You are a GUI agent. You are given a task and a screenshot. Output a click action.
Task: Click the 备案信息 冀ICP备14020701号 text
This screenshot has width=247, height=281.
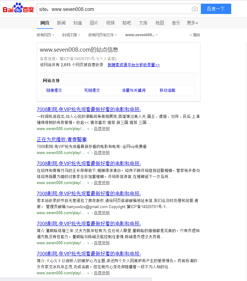(78, 59)
